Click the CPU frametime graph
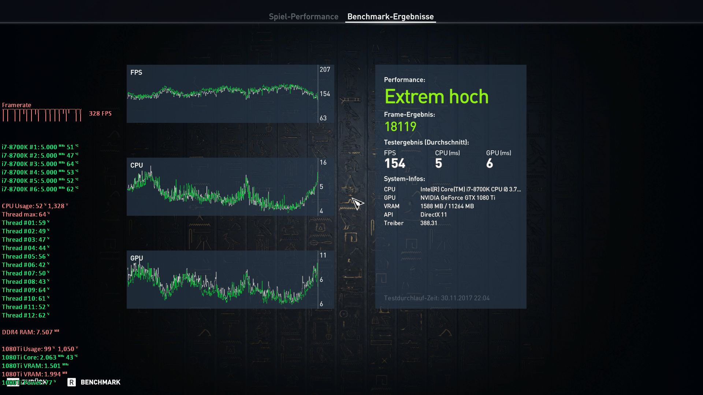This screenshot has width=703, height=395. point(222,187)
